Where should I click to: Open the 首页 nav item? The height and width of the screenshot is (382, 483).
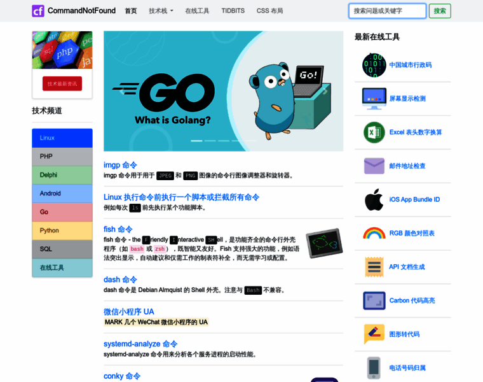[131, 11]
